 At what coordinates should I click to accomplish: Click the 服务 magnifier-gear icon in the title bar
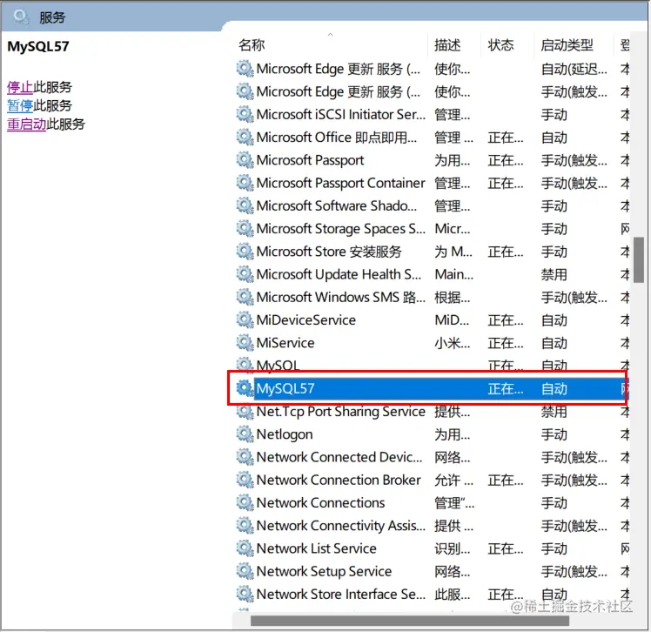click(21, 17)
